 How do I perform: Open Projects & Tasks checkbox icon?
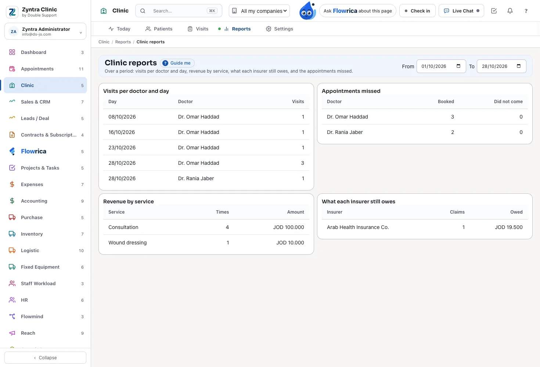pyautogui.click(x=12, y=168)
